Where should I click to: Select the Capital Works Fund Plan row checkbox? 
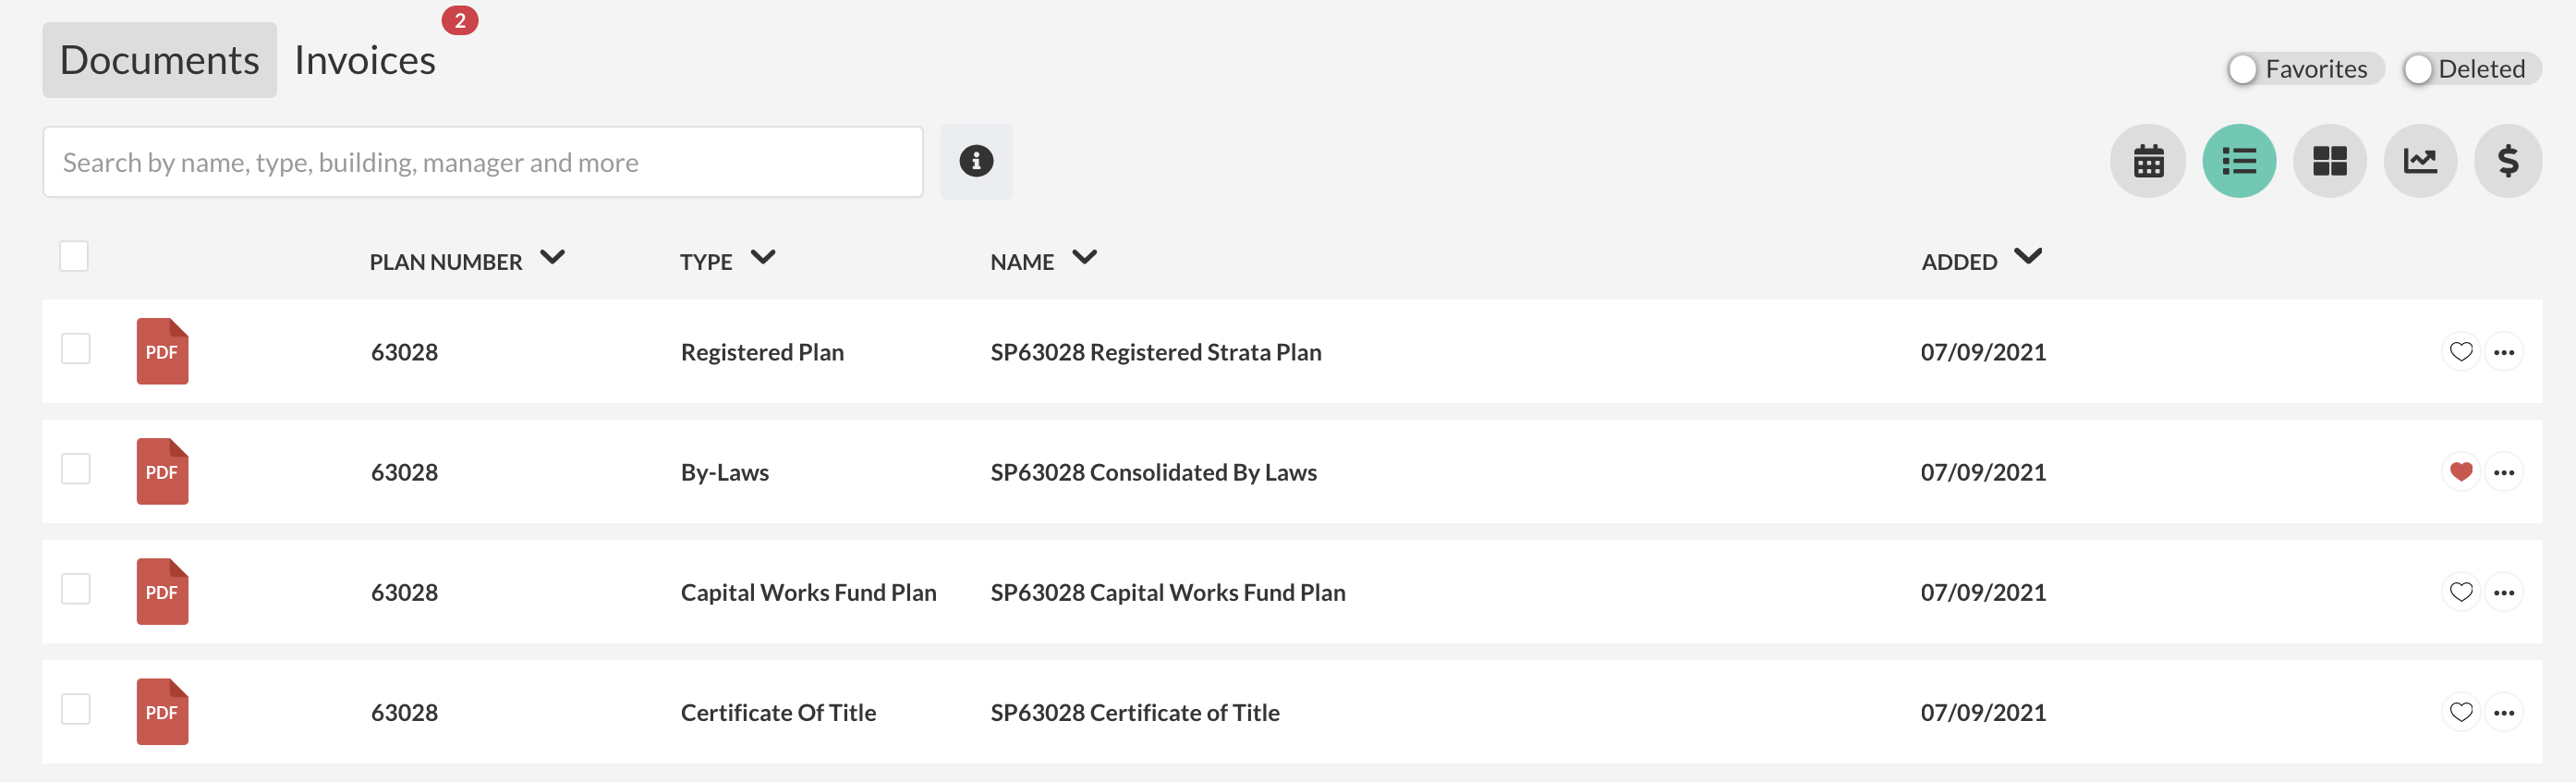76,589
